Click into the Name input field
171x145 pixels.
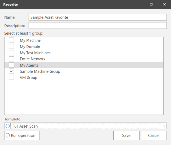coord(98,17)
